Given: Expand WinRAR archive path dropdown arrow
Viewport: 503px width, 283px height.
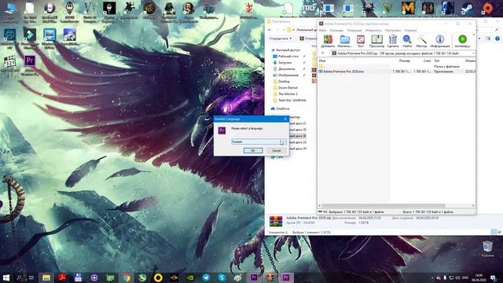Looking at the screenshot, I should (473, 53).
